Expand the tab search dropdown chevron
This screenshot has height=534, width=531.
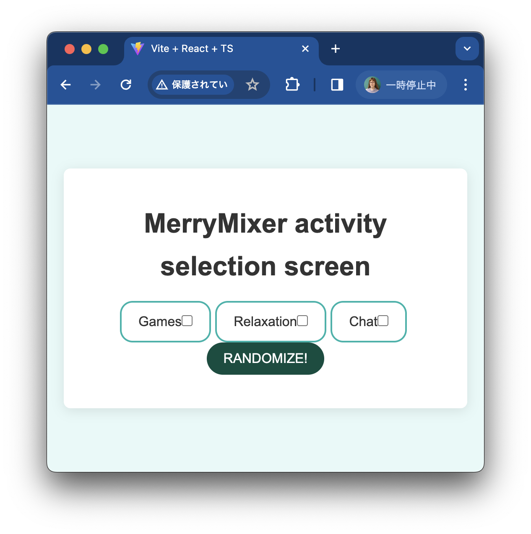tap(467, 49)
